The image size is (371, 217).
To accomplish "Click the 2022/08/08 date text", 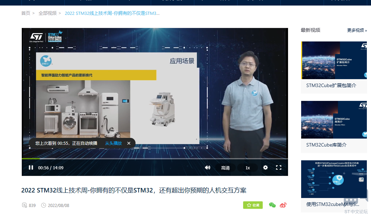I will 58,205.
